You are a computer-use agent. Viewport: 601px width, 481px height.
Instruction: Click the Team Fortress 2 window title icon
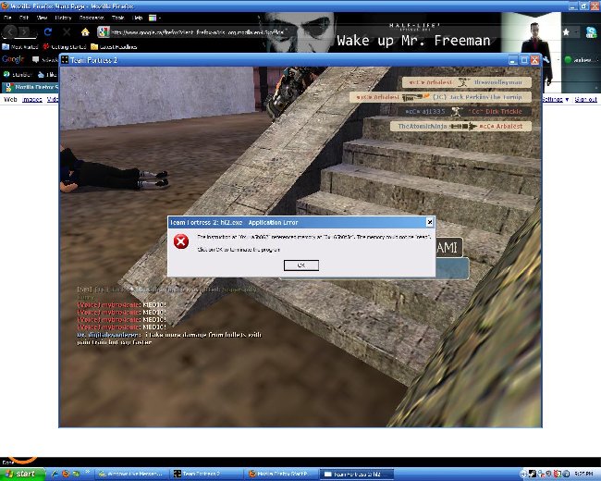(65, 60)
